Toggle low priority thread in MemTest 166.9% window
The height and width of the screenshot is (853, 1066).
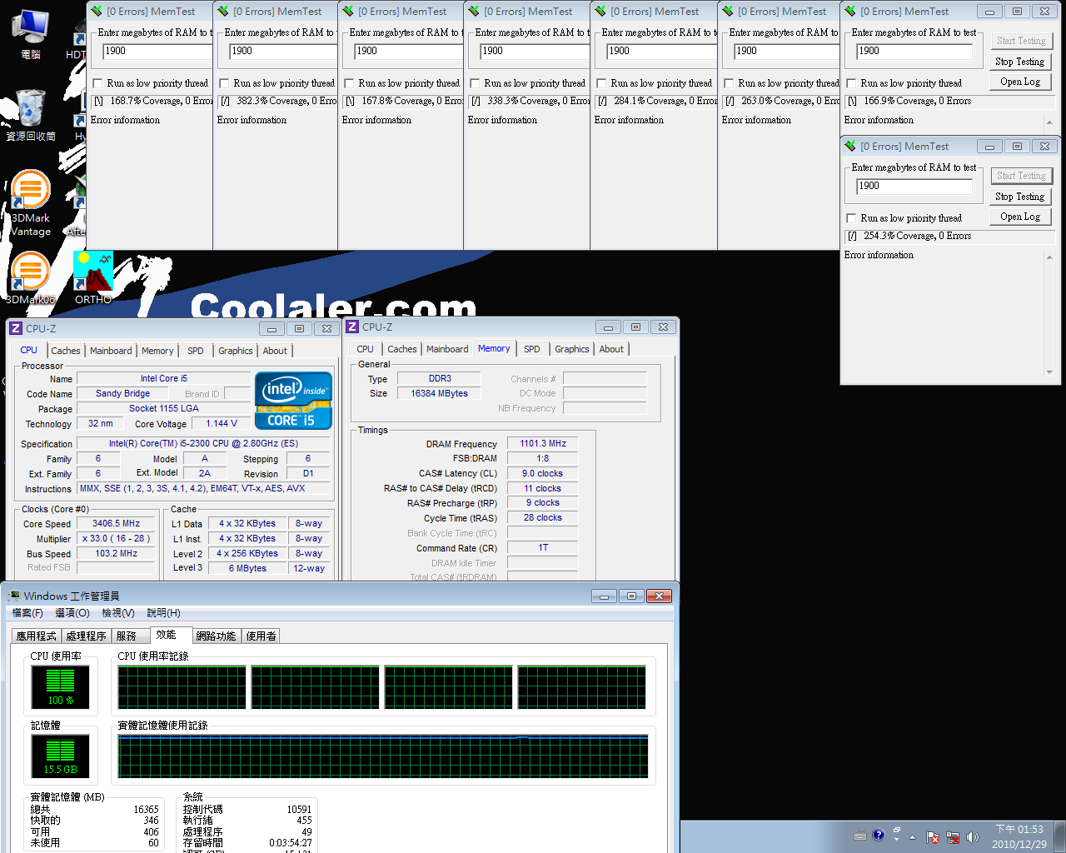pos(851,83)
